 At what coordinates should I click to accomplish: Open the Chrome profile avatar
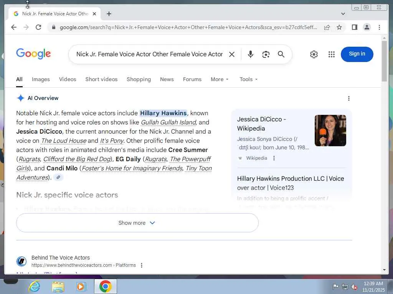367,27
